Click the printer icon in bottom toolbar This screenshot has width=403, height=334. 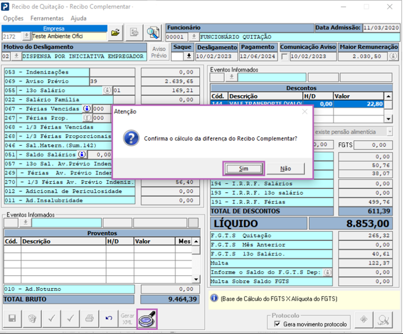tap(90, 319)
